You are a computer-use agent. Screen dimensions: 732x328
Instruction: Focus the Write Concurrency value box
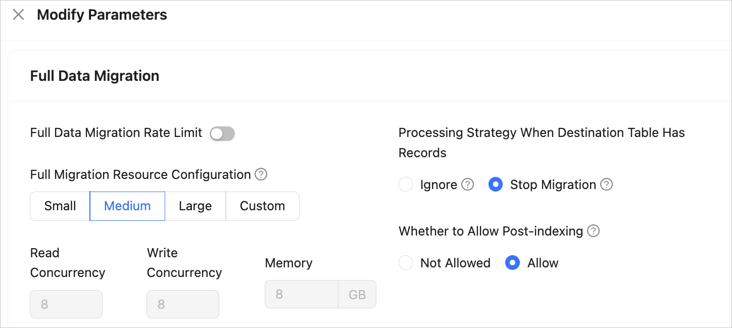click(183, 304)
